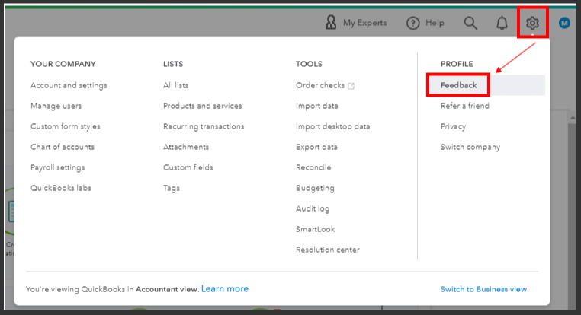581x315 pixels.
Task: Open the notifications bell
Action: (x=502, y=23)
